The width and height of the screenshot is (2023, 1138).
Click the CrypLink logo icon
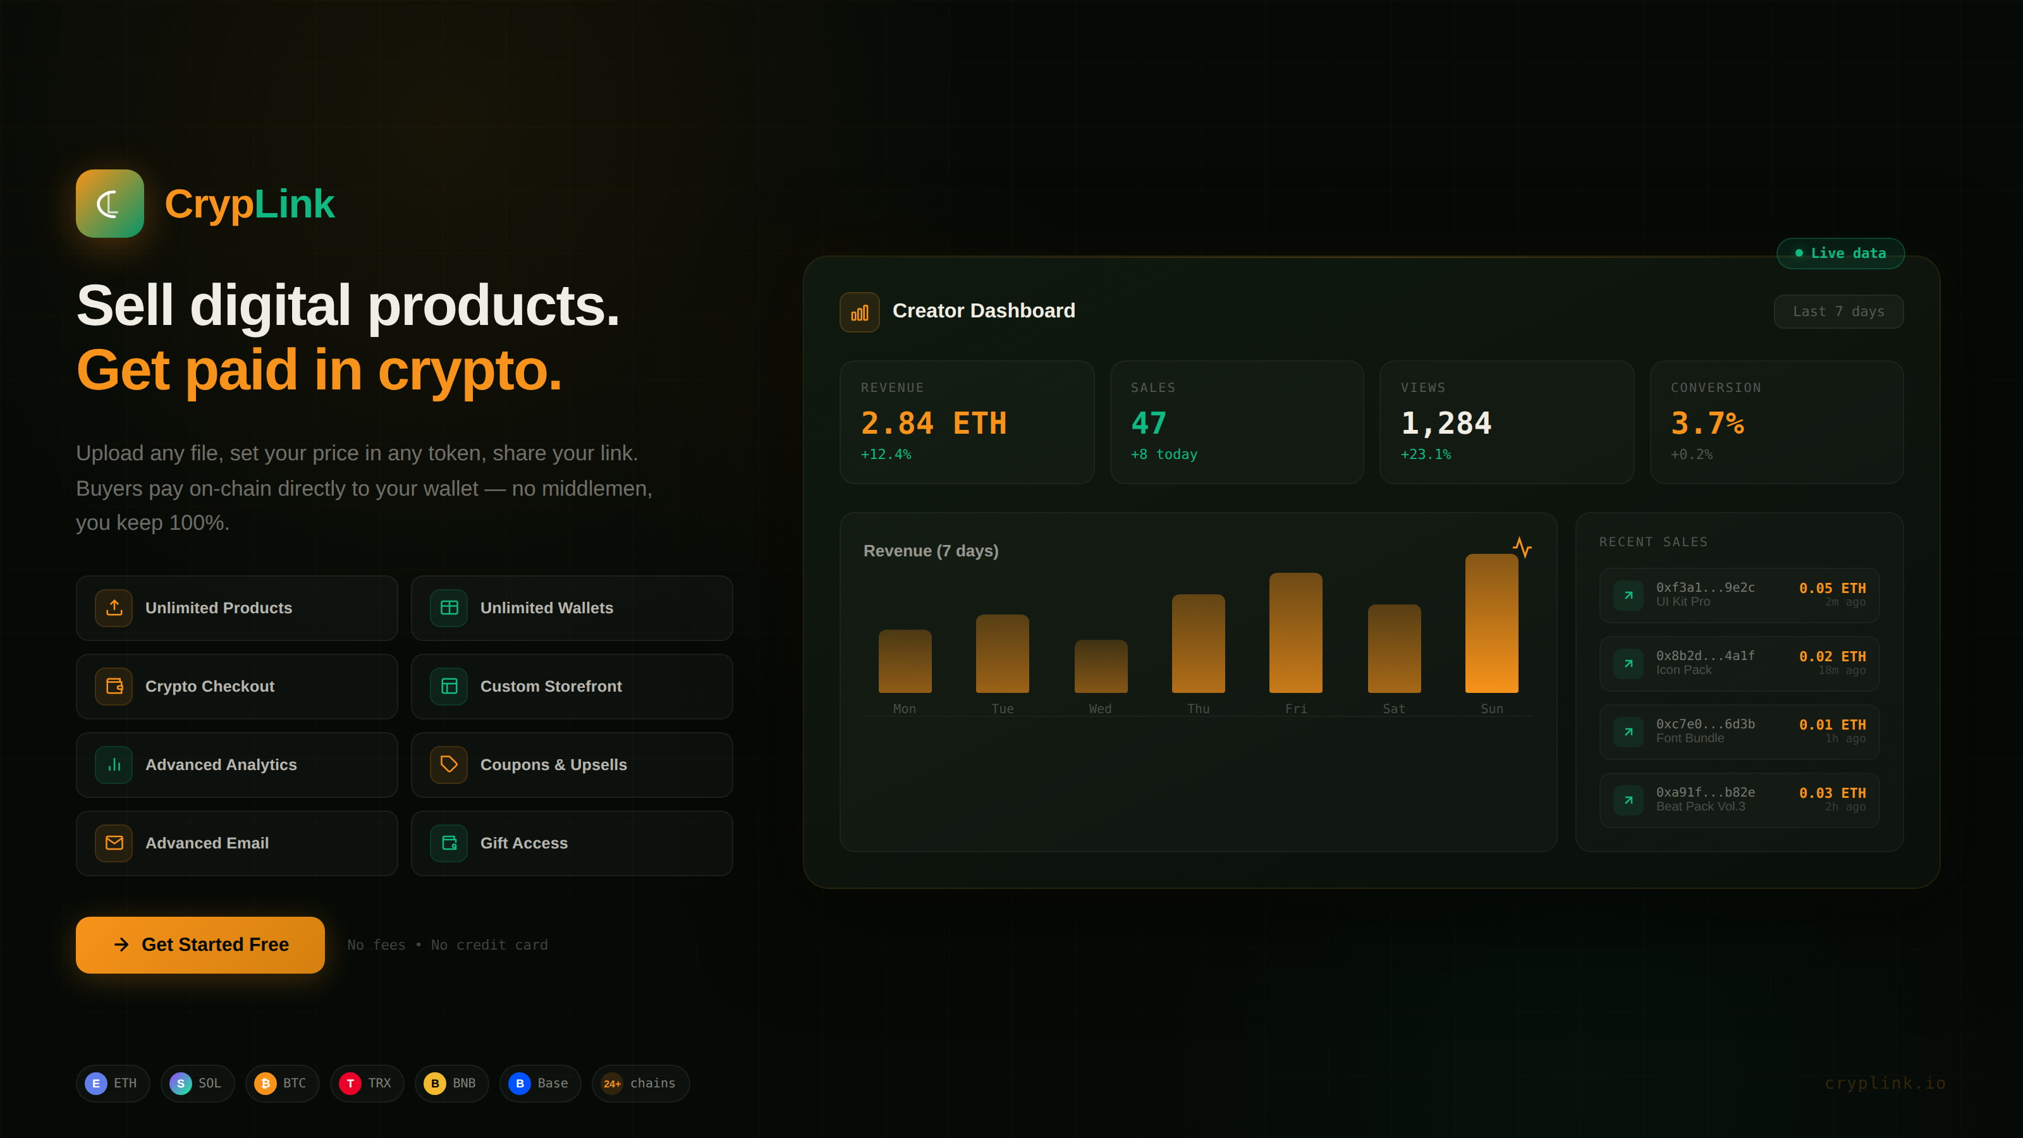tap(109, 204)
